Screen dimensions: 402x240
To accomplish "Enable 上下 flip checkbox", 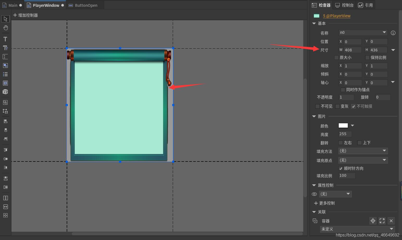I will [360, 143].
